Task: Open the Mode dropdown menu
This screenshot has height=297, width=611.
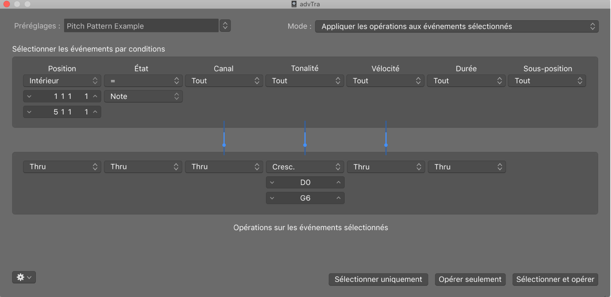Action: click(x=456, y=26)
